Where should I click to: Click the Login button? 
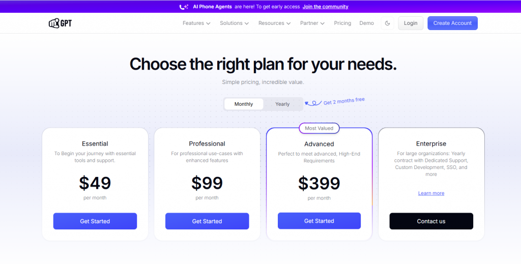pyautogui.click(x=411, y=23)
